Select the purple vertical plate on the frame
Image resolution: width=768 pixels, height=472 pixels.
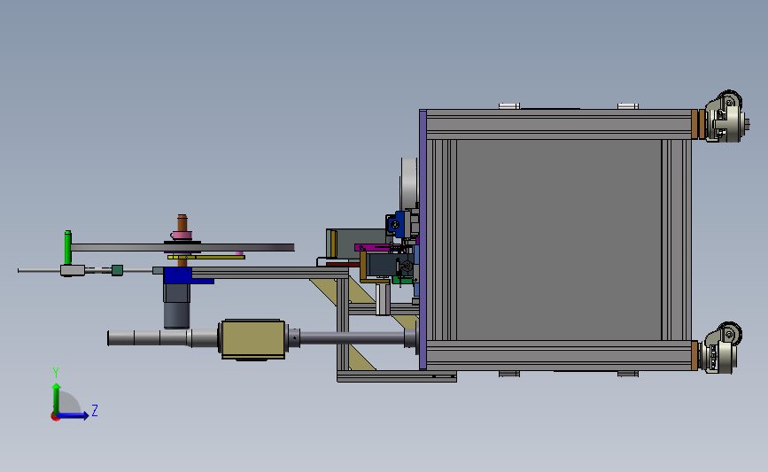423,239
